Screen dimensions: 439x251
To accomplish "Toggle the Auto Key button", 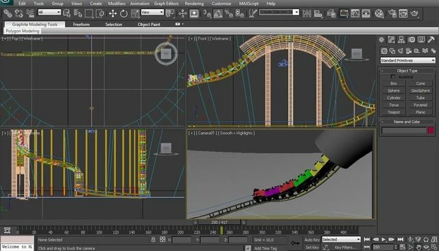I will (x=312, y=239).
